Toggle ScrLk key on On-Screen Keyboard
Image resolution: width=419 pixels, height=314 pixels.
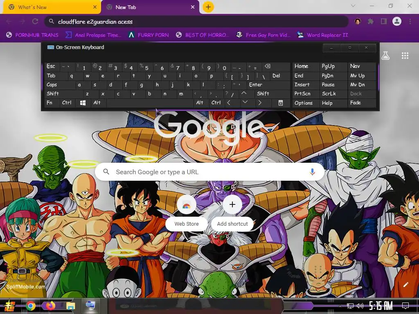click(333, 94)
